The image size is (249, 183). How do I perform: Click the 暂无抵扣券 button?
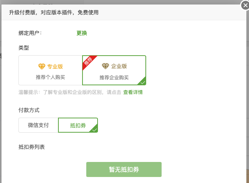point(124,169)
